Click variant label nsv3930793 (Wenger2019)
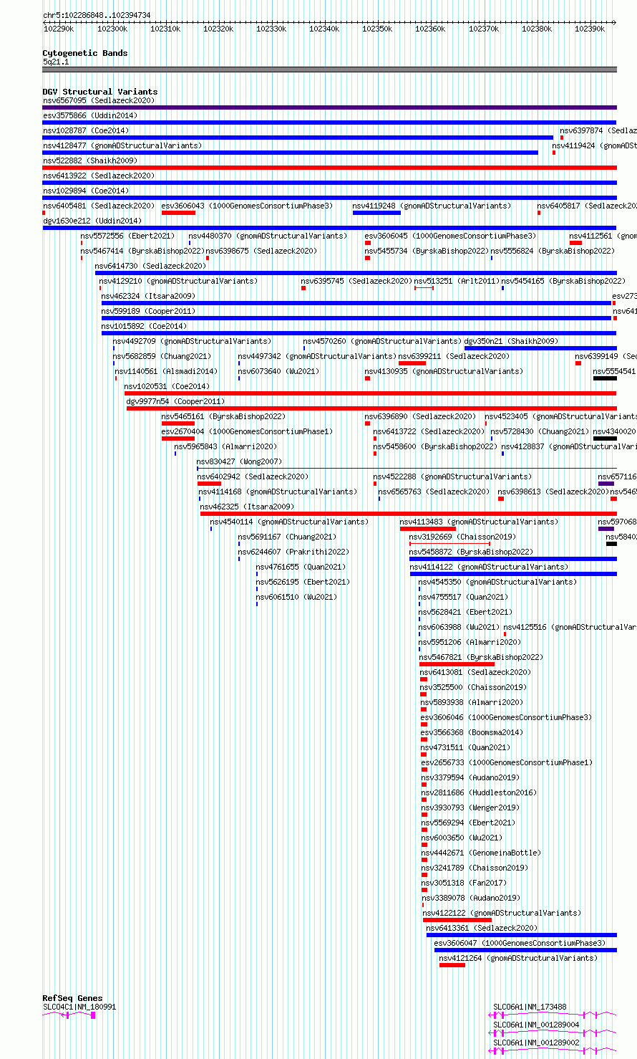Viewport: 637px width, 1059px height. (470, 808)
